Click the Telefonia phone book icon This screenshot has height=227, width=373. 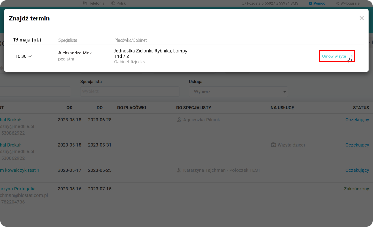pyautogui.click(x=85, y=3)
